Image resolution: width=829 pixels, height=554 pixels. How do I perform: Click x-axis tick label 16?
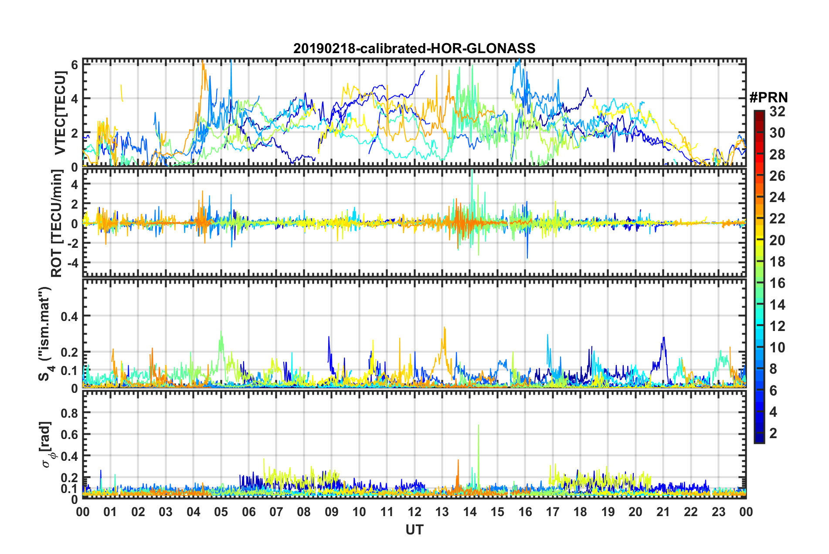525,512
